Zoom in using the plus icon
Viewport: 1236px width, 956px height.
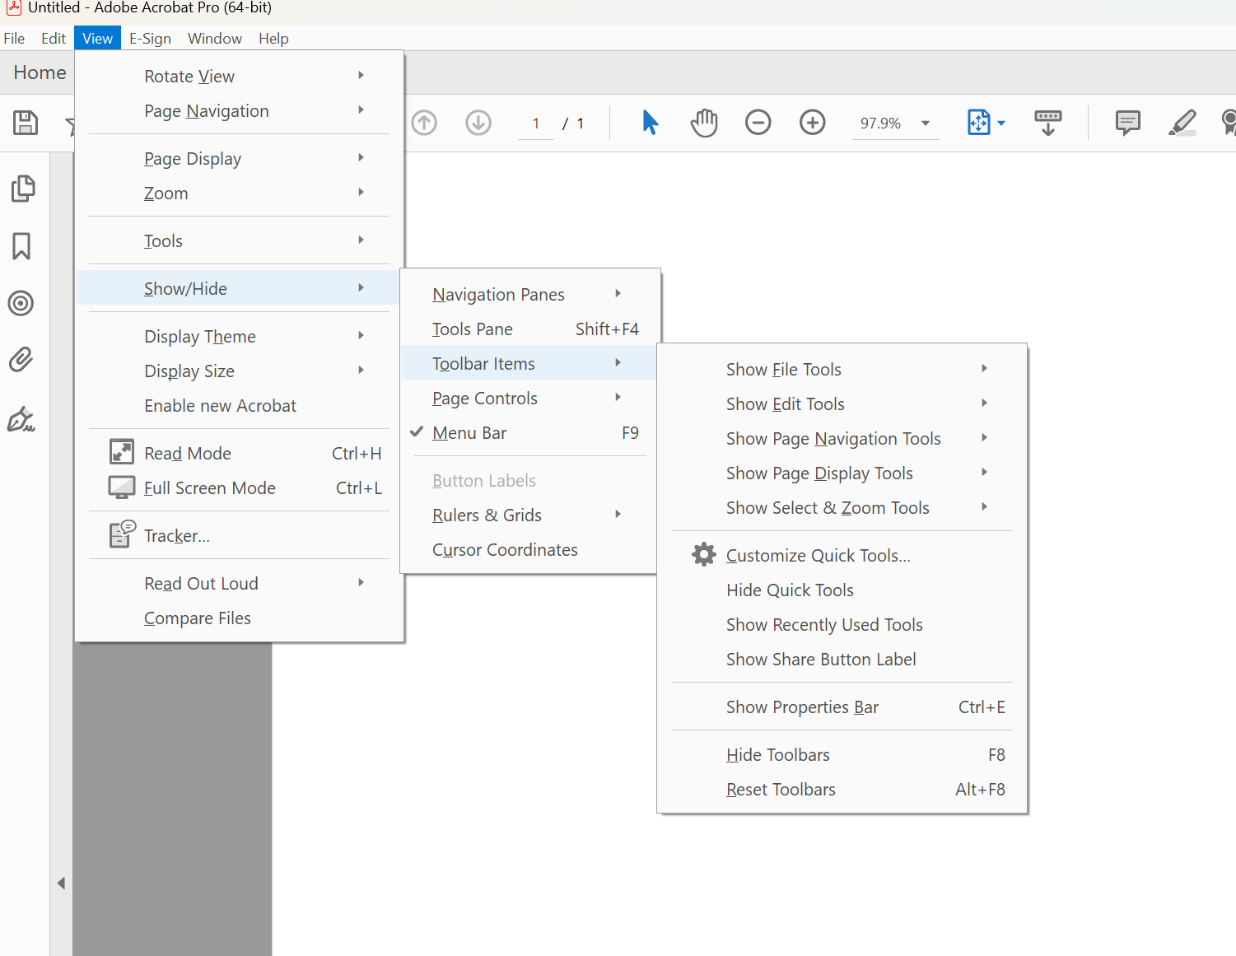[812, 122]
